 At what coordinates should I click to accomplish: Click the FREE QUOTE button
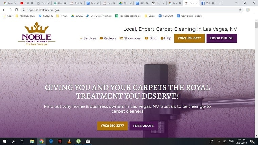pyautogui.click(x=144, y=126)
